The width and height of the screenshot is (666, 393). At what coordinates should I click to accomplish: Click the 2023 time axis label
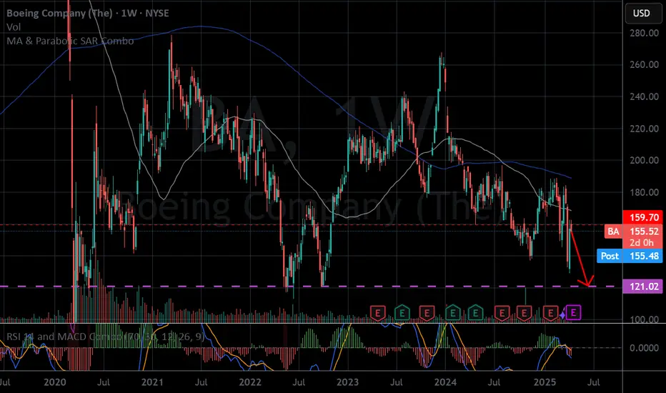click(x=347, y=382)
